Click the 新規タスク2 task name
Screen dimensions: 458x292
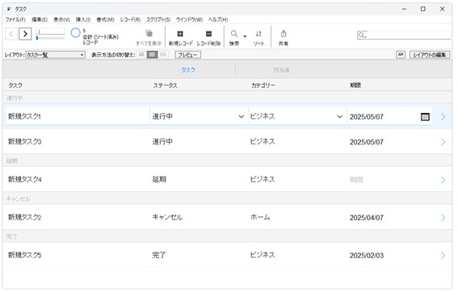(x=24, y=217)
